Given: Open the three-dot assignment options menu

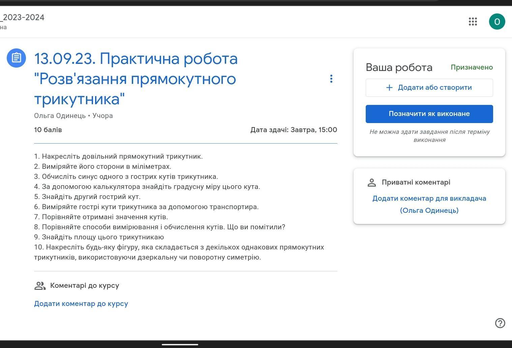Looking at the screenshot, I should coord(331,79).
